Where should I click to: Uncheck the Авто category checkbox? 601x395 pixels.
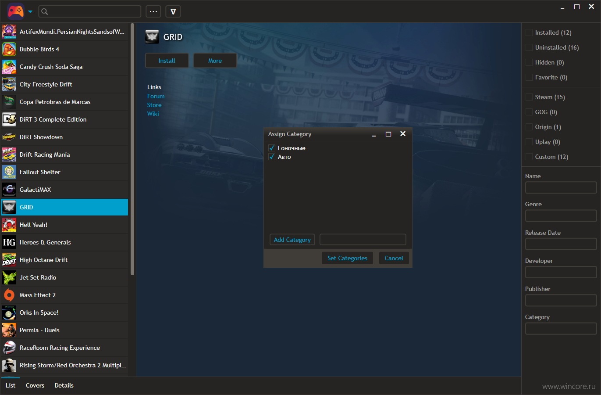pyautogui.click(x=272, y=157)
